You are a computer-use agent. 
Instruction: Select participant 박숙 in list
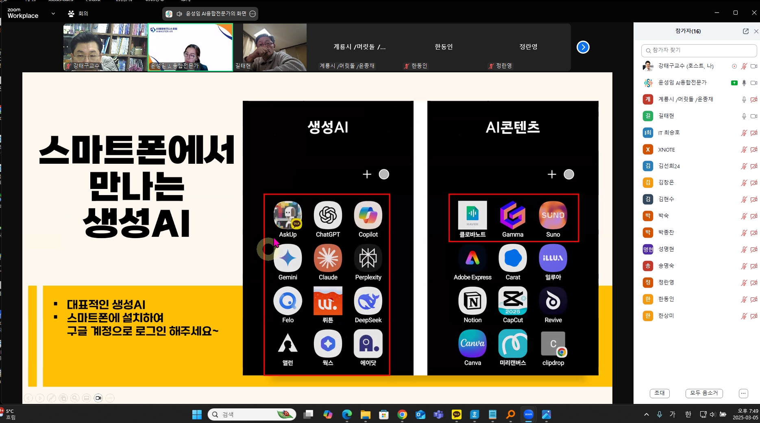pos(697,216)
